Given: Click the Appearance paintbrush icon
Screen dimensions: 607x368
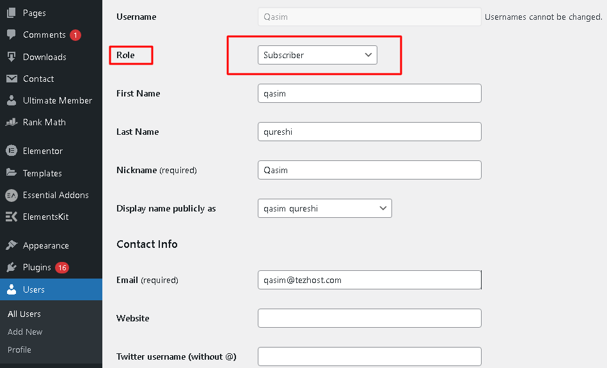Looking at the screenshot, I should 12,245.
